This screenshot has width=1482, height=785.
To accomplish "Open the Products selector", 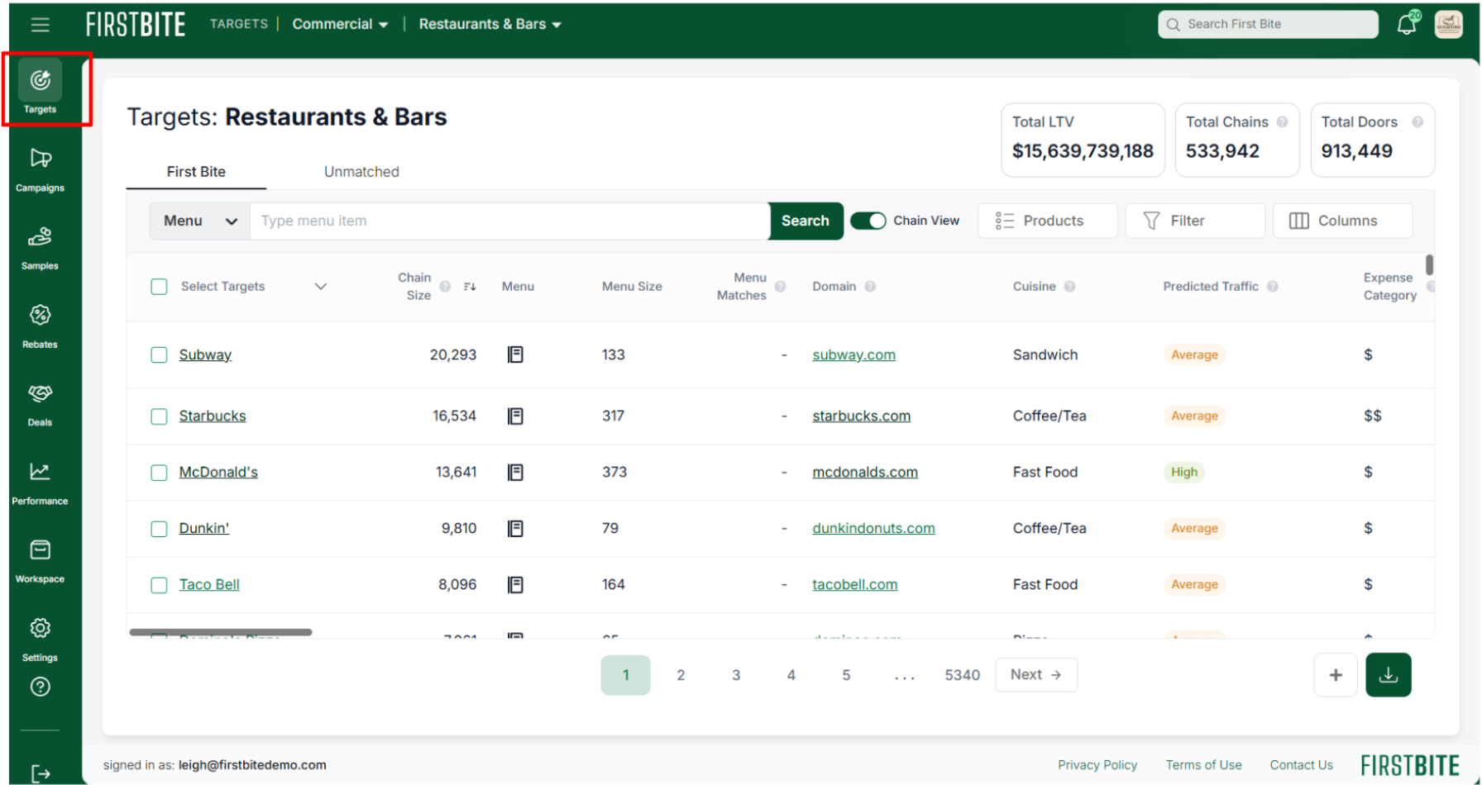I will [x=1047, y=221].
